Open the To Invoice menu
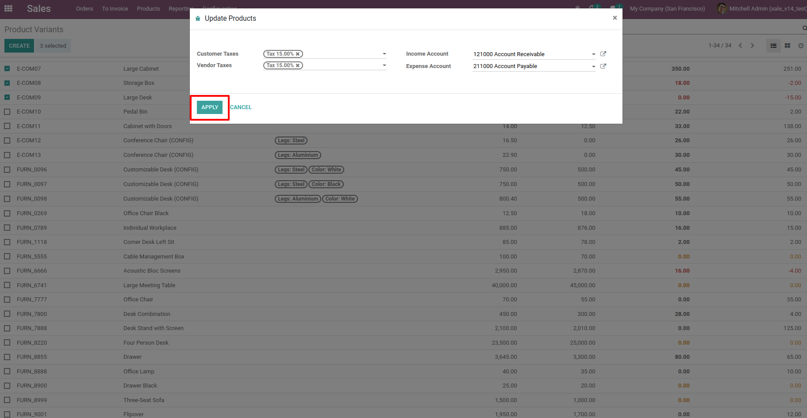This screenshot has height=418, width=807. click(x=115, y=8)
